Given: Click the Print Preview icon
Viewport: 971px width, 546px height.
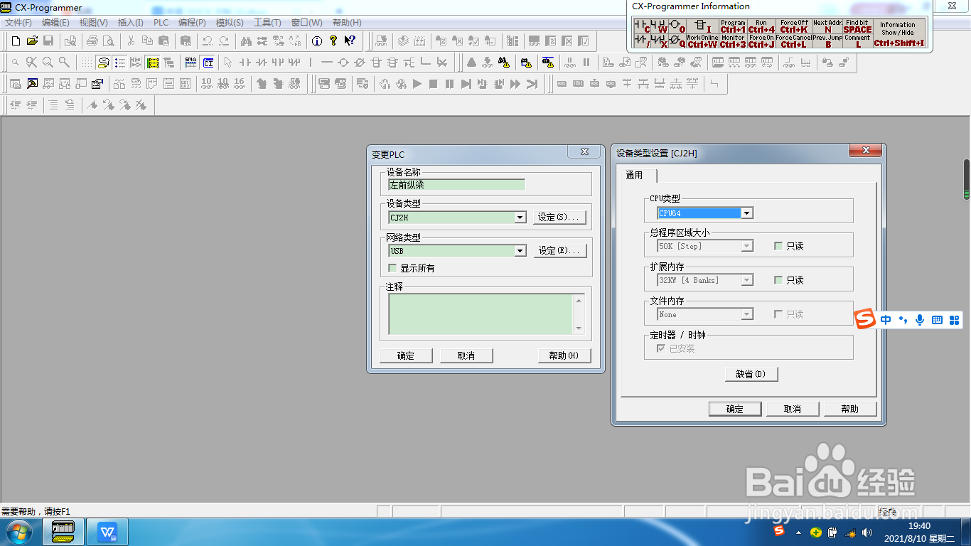Looking at the screenshot, I should [108, 41].
